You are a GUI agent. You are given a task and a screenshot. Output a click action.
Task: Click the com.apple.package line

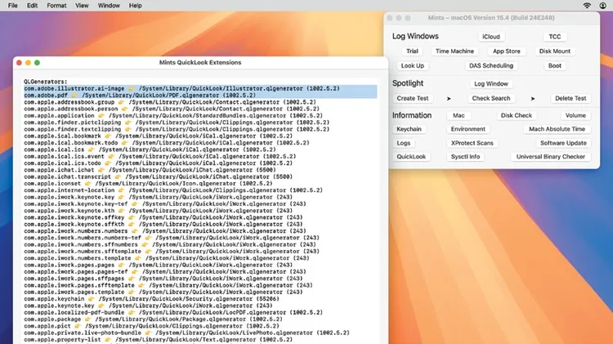pyautogui.click(x=154, y=319)
